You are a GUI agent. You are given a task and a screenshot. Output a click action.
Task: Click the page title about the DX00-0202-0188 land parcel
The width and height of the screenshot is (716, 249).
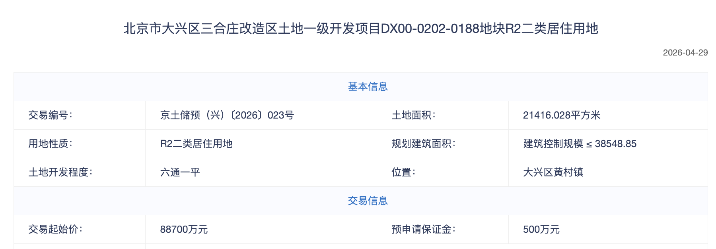[x=360, y=29]
